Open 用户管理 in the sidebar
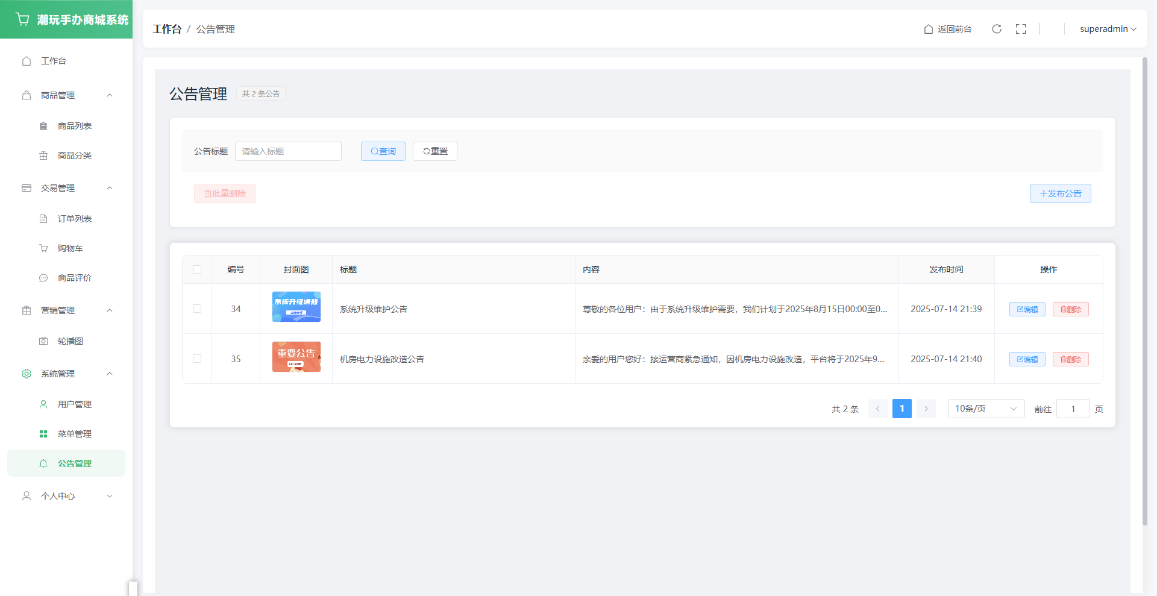 pyautogui.click(x=74, y=404)
